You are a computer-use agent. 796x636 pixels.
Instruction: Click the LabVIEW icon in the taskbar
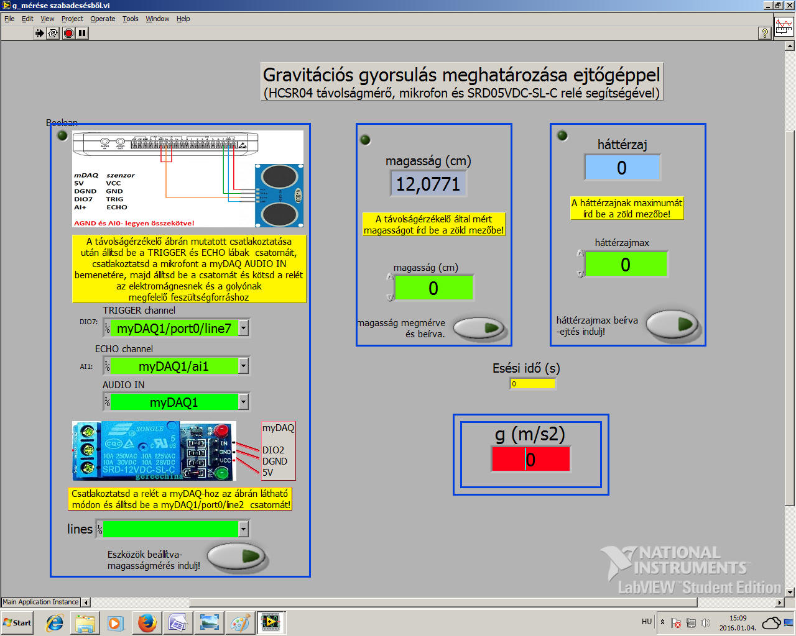pyautogui.click(x=271, y=622)
